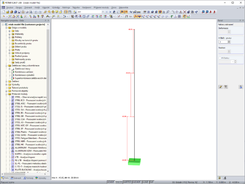The width and height of the screenshot is (245, 184).
Task: Toggle axial force N results button
Action: (x=139, y=16)
